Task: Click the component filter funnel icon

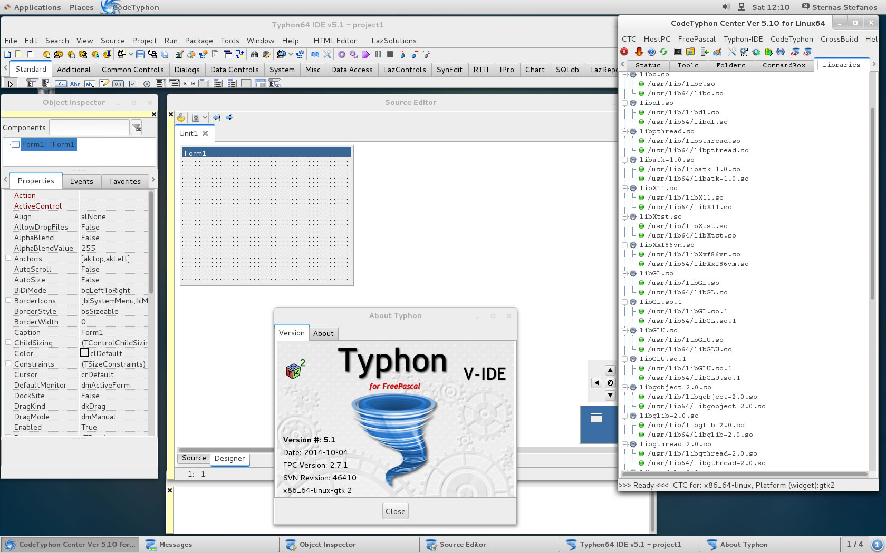Action: click(x=137, y=127)
